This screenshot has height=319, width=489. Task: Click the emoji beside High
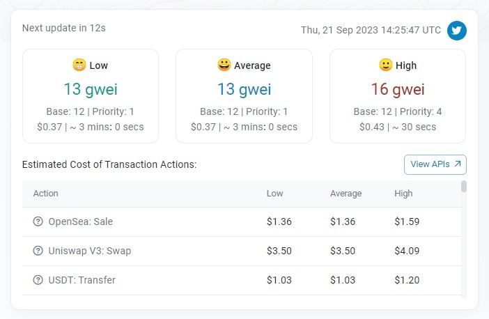[x=386, y=65]
